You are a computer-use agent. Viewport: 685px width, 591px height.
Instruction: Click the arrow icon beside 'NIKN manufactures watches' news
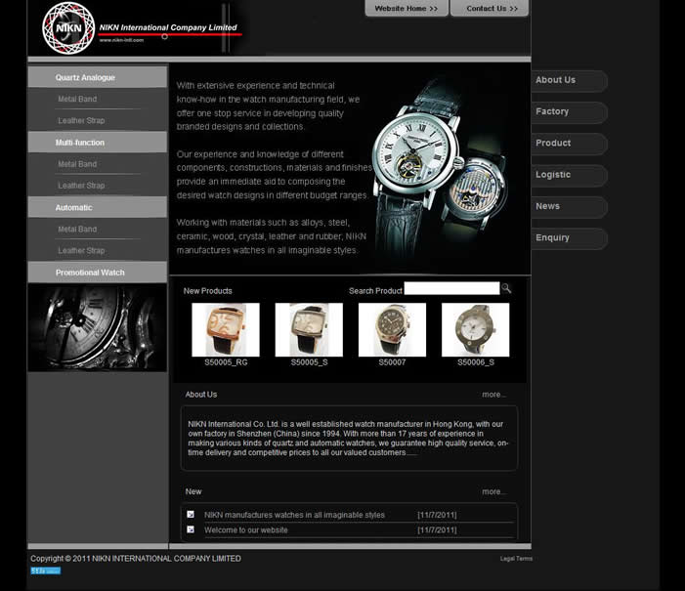coord(191,514)
